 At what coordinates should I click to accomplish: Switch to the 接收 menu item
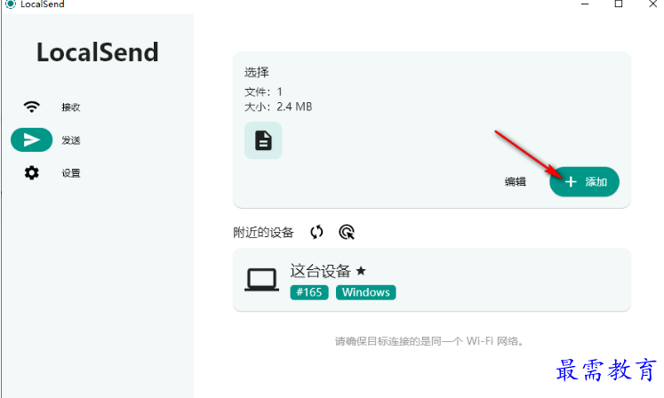pos(71,107)
